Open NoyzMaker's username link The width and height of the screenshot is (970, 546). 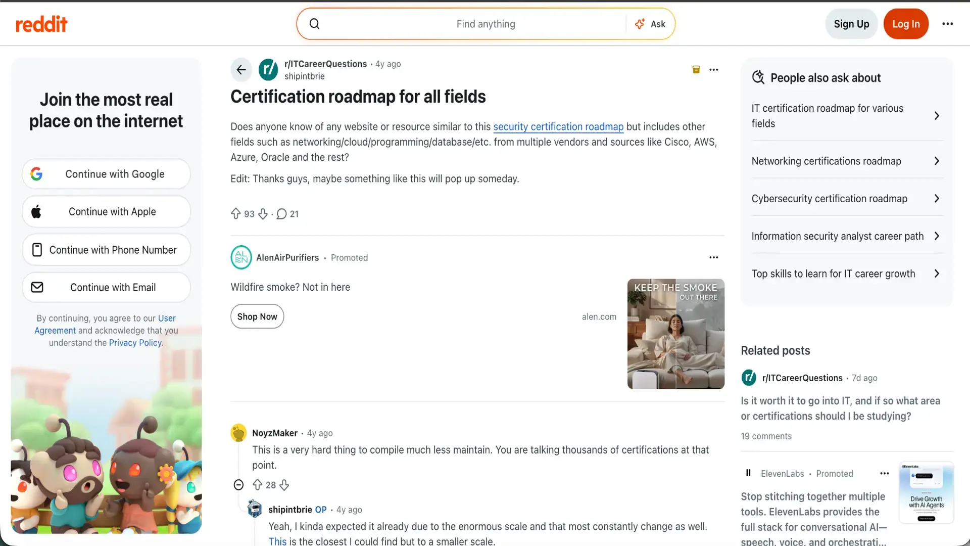point(275,433)
